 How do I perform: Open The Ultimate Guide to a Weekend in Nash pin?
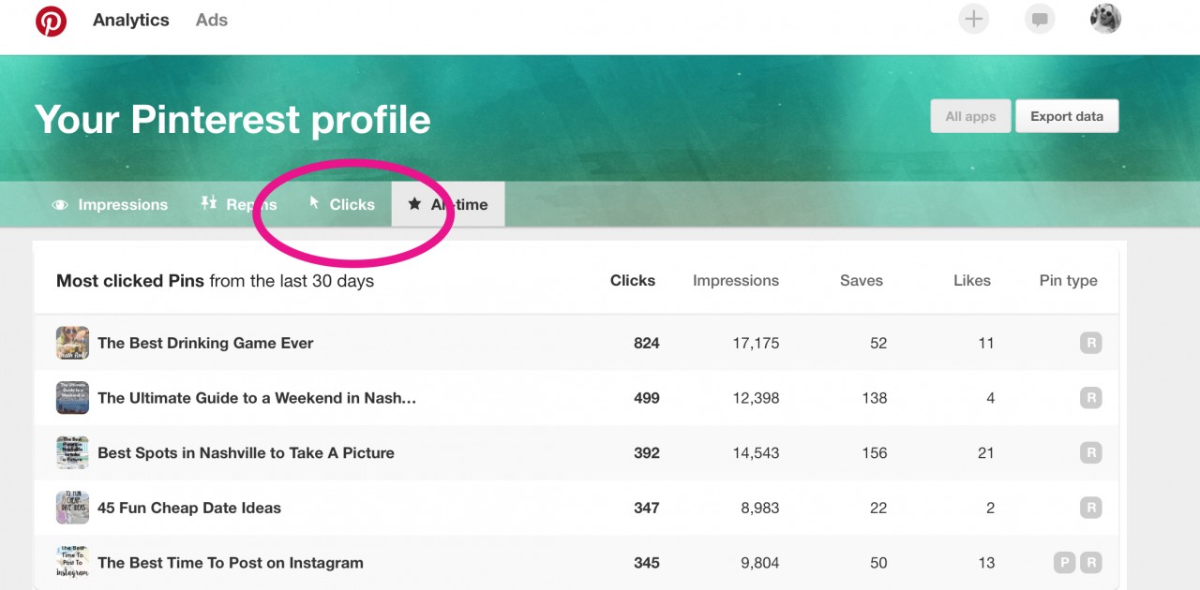tap(257, 398)
